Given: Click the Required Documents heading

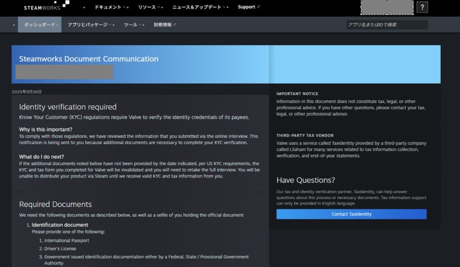Looking at the screenshot, I should pyautogui.click(x=55, y=204).
